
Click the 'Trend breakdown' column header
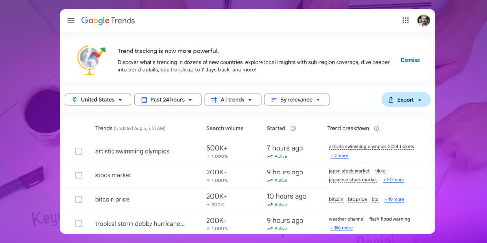(348, 128)
